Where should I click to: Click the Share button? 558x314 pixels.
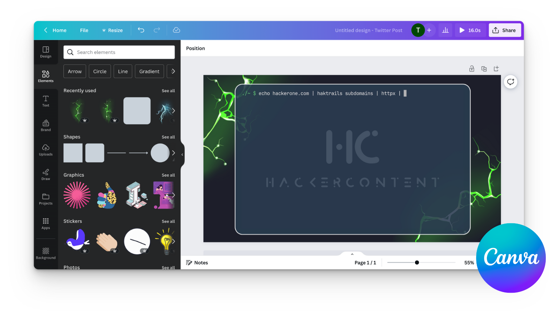pyautogui.click(x=505, y=30)
